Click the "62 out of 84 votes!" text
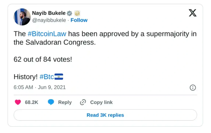Image resolution: width=211 pixels, height=133 pixels. point(43,59)
